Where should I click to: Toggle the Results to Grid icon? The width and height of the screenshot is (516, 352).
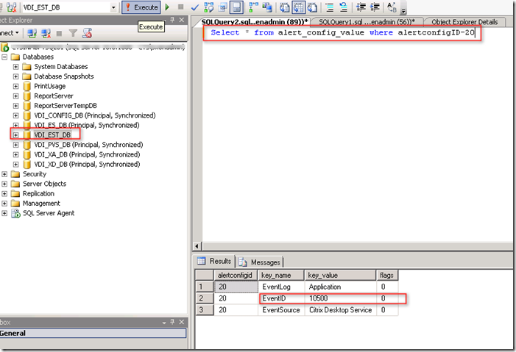click(297, 7)
